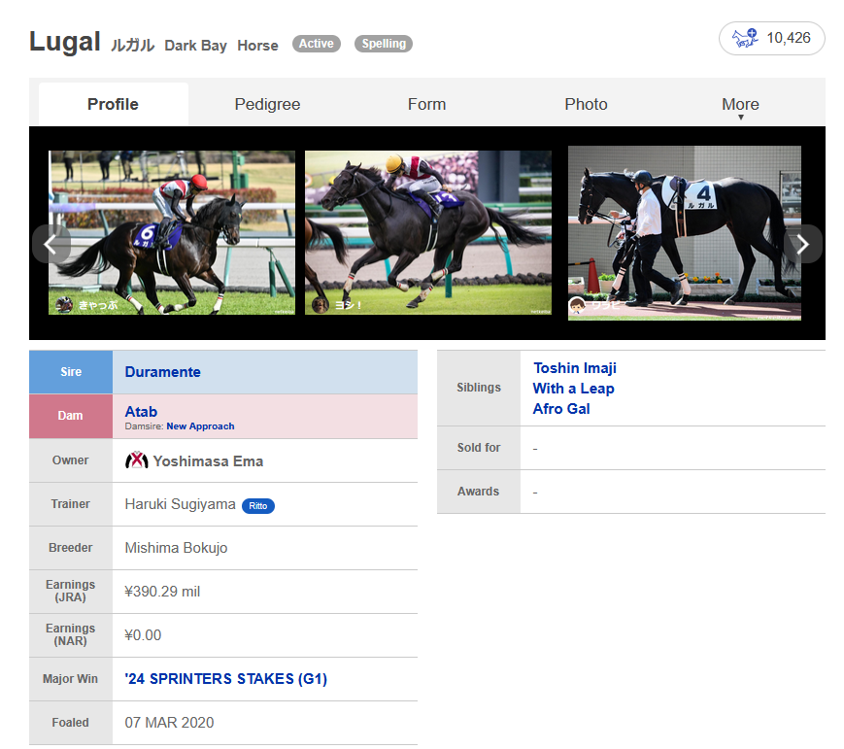Open the sire link Duramente
This screenshot has height=749, width=844.
point(162,372)
